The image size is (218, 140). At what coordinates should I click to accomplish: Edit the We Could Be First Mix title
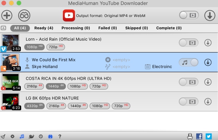tap(53, 60)
